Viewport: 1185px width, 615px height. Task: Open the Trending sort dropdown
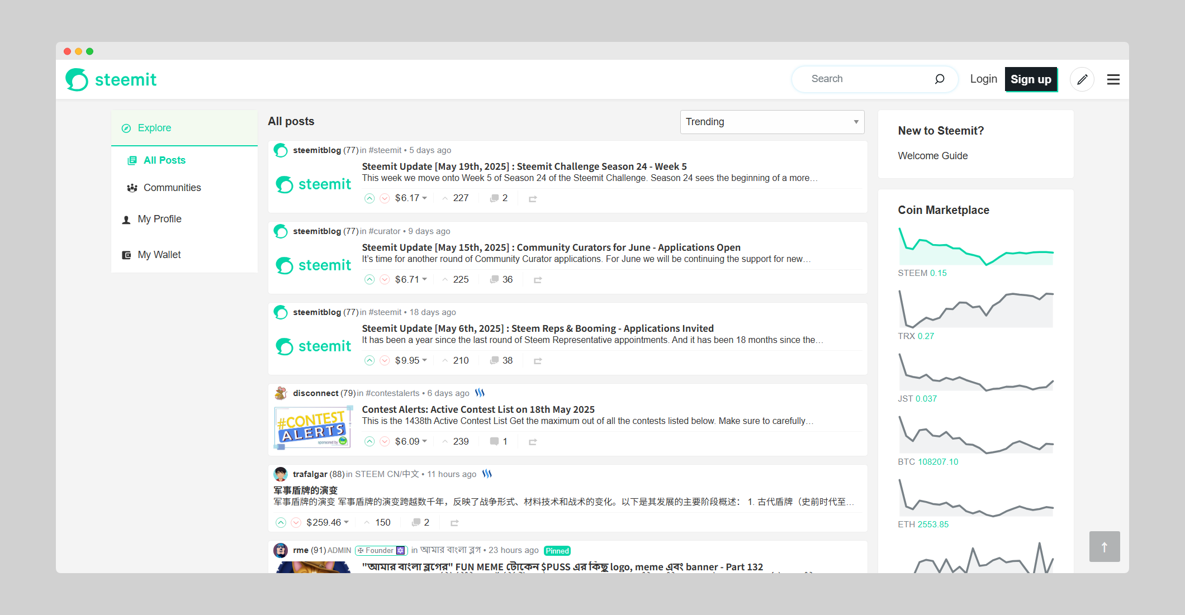pyautogui.click(x=771, y=122)
